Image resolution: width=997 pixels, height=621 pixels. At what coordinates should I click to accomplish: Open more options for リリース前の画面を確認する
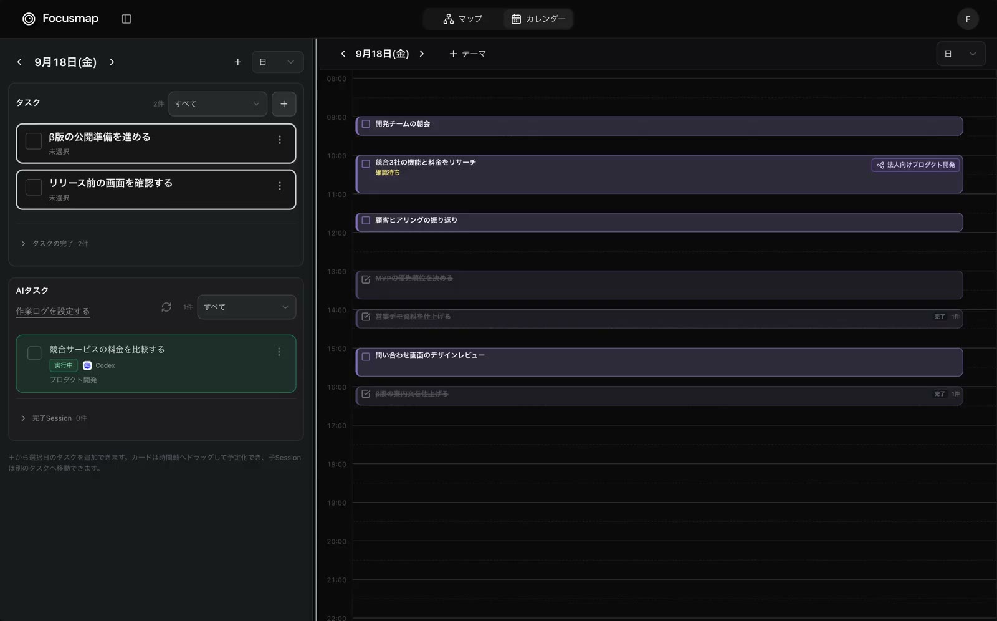(280, 186)
